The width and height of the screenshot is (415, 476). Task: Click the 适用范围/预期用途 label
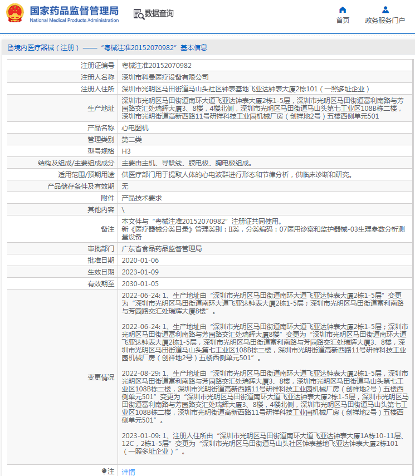(x=86, y=175)
